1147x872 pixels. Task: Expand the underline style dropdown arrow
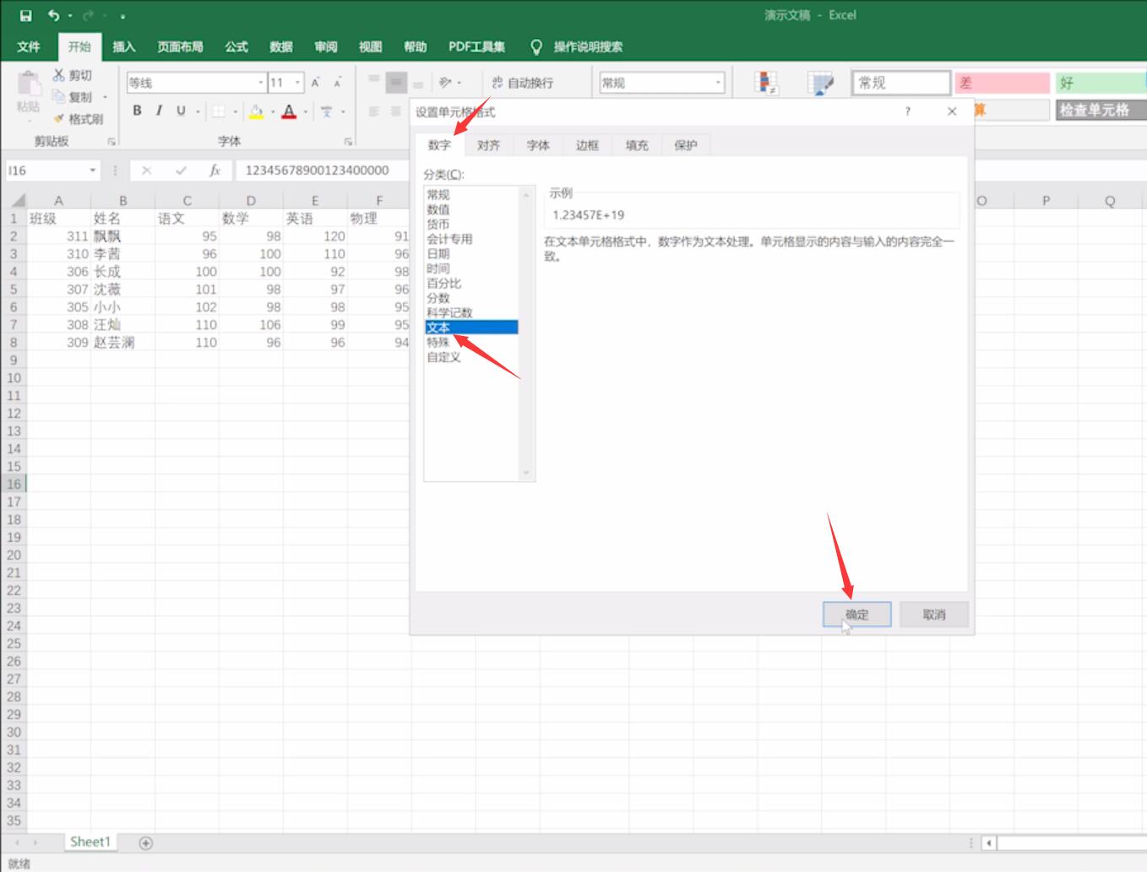198,111
